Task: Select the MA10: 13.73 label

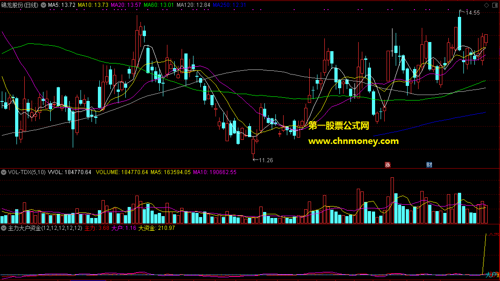Action: tap(93, 5)
